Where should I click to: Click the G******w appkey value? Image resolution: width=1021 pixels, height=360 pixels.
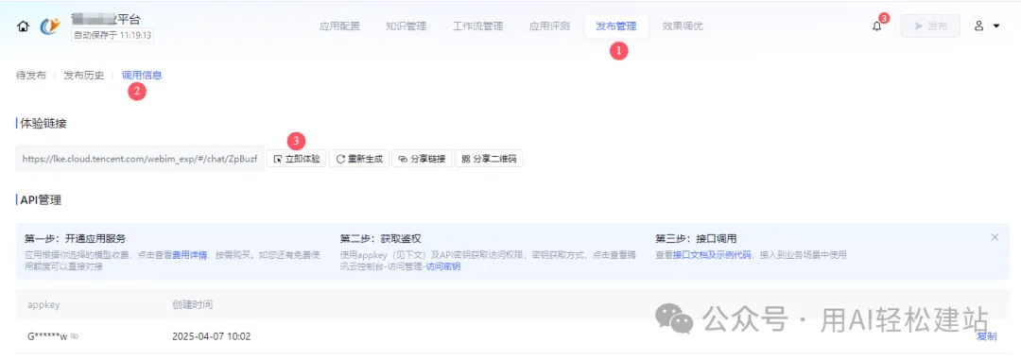tap(47, 336)
